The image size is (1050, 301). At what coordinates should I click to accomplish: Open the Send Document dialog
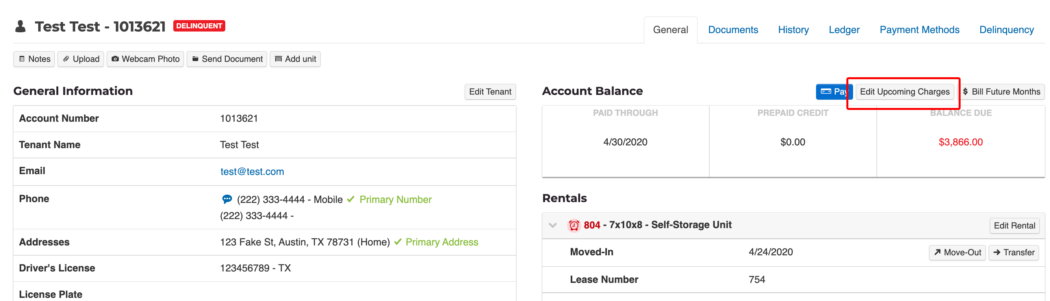click(x=226, y=59)
